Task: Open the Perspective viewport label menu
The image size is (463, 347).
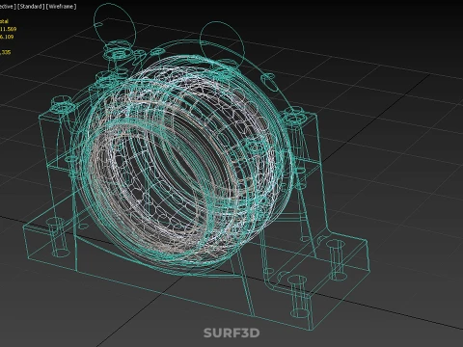Action: pyautogui.click(x=7, y=7)
